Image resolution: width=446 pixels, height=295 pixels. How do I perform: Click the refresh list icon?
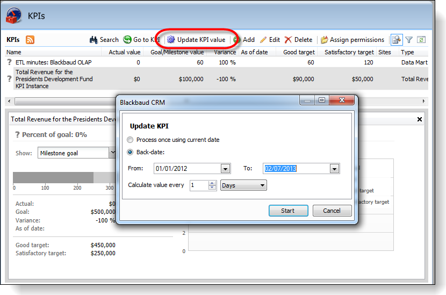(421, 40)
